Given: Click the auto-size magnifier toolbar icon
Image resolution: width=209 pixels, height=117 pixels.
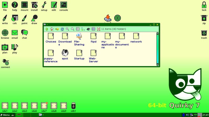Looking at the screenshot, I should coord(73,29).
